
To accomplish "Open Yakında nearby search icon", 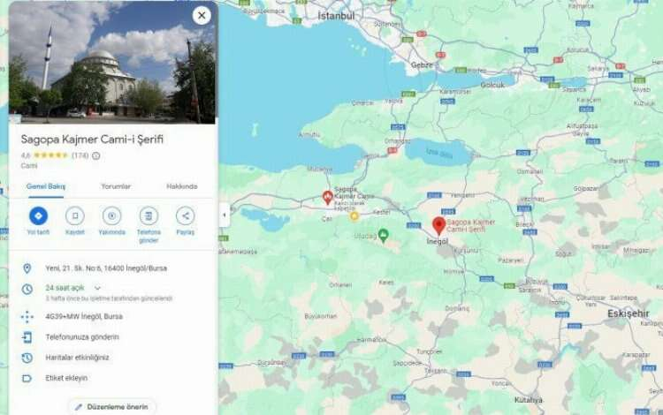I will (111, 215).
